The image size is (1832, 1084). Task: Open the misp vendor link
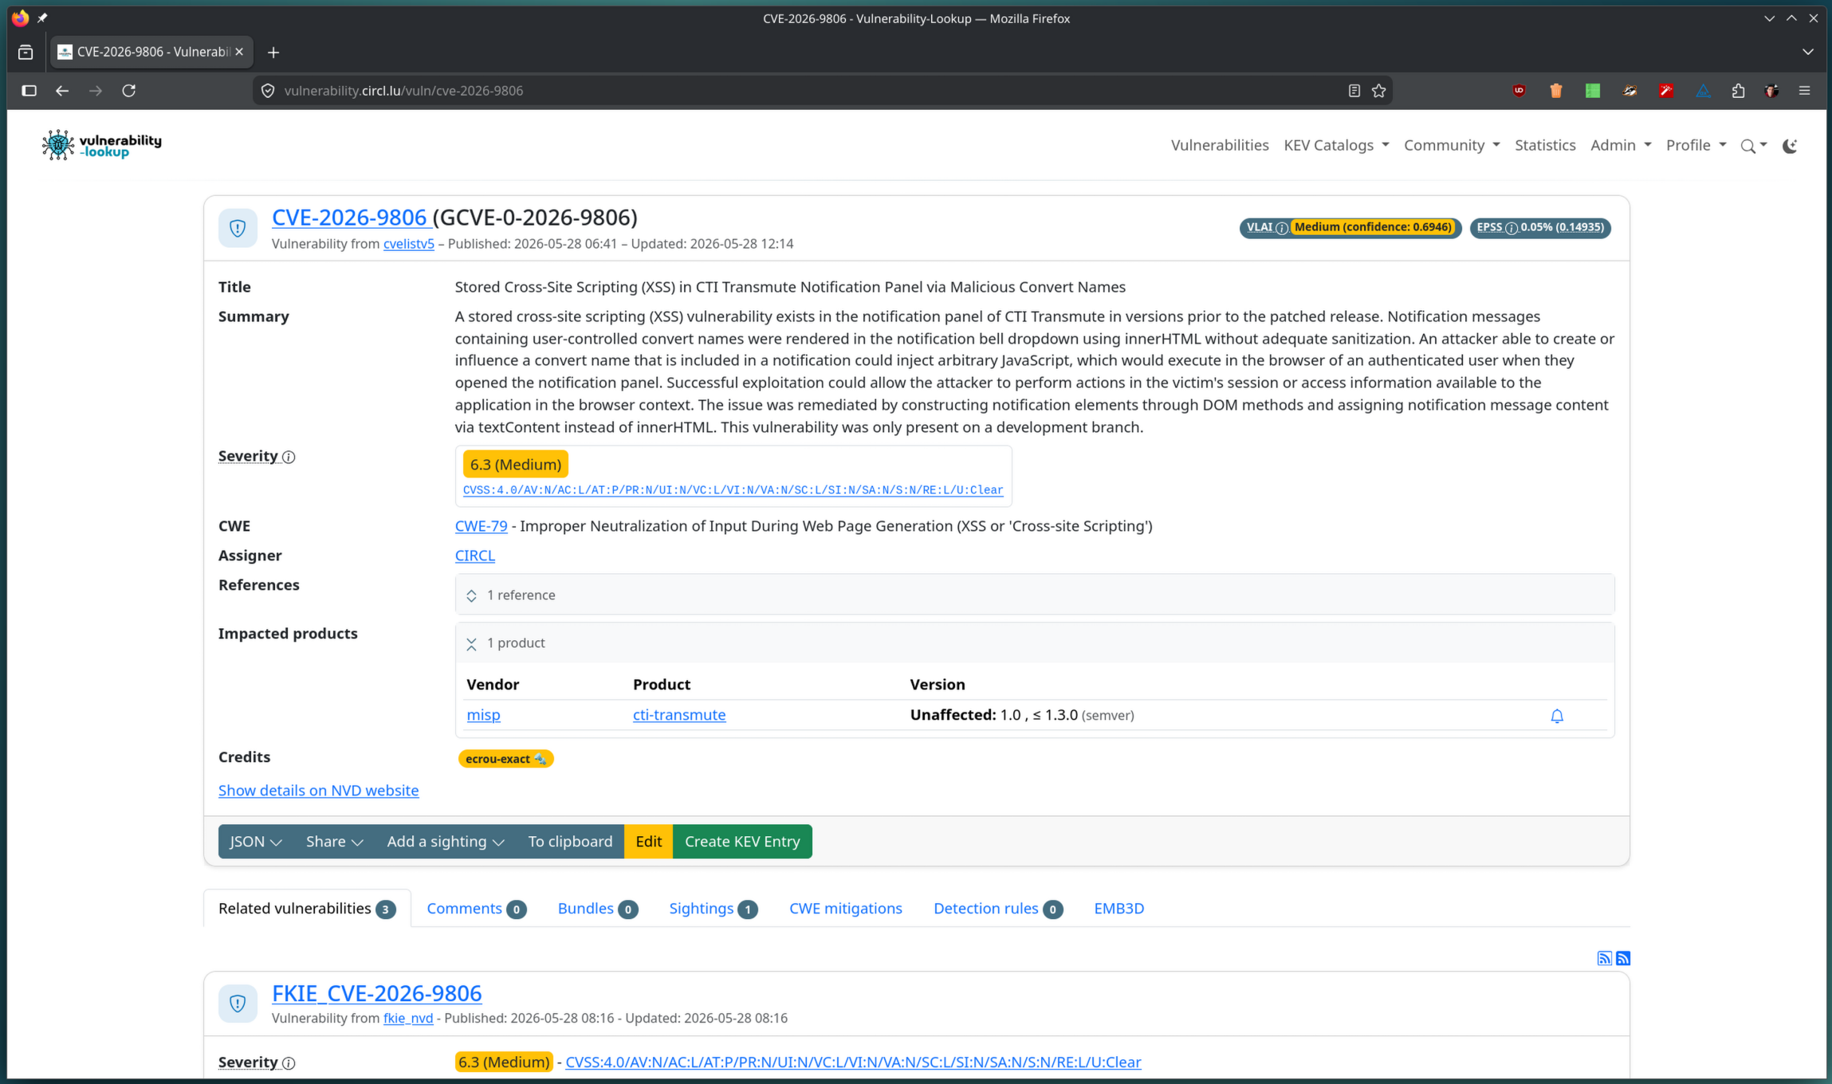pos(483,715)
